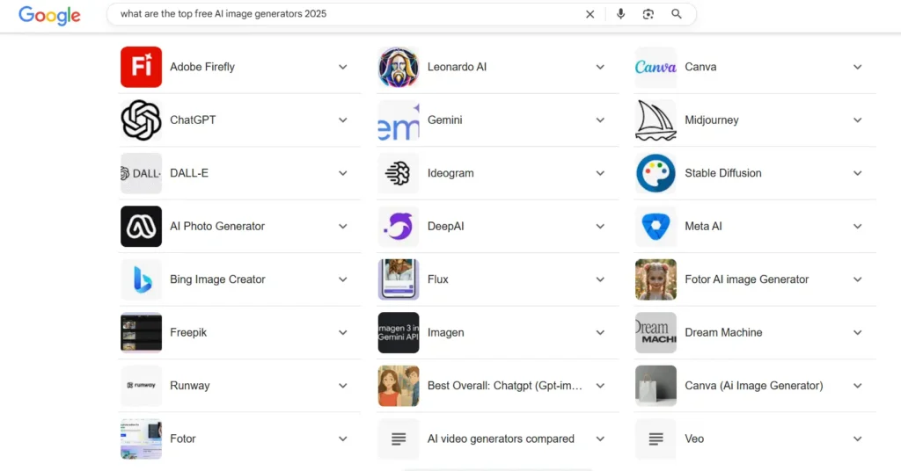Viewport: 901px width, 471px height.
Task: Expand the Canva row chevron
Action: 857,67
